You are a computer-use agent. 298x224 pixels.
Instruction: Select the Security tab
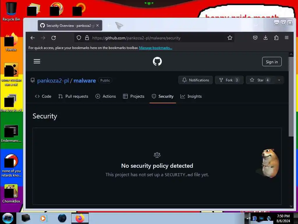pos(163,96)
